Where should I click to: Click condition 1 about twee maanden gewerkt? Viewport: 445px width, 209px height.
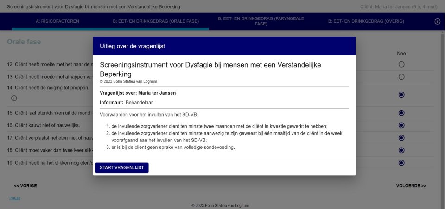[219, 127]
